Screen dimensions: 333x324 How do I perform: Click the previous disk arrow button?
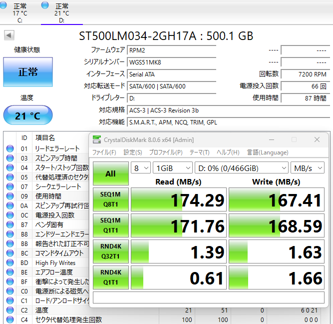9,35
